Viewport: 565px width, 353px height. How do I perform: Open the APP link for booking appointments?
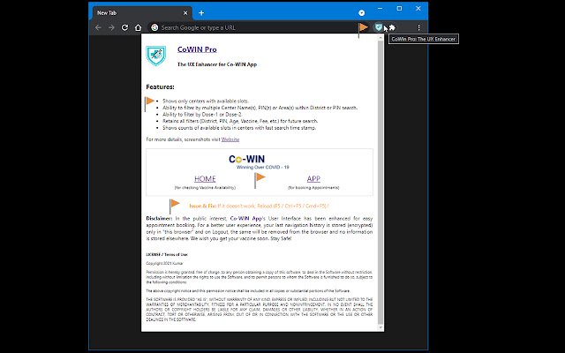tap(313, 178)
